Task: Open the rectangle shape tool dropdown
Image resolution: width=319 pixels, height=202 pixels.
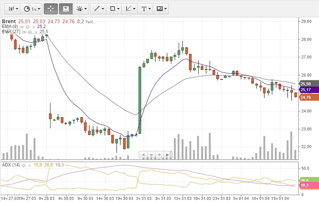Action: tap(114, 9)
